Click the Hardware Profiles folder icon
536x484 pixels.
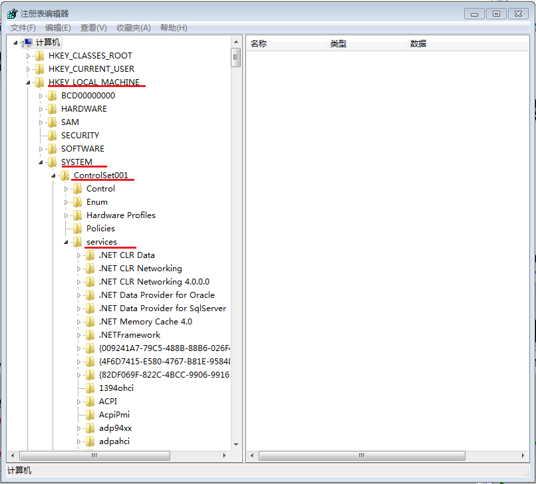click(78, 215)
